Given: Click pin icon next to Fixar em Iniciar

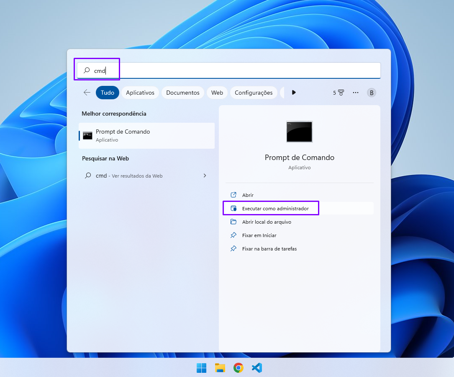Looking at the screenshot, I should click(x=233, y=235).
